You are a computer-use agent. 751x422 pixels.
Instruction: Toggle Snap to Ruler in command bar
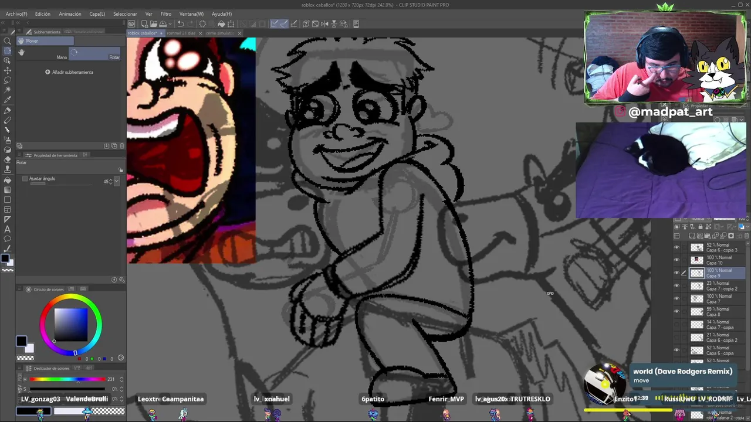point(275,24)
